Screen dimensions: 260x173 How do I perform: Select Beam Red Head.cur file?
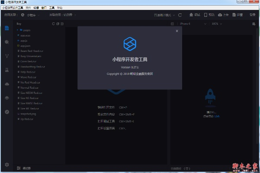32,51
